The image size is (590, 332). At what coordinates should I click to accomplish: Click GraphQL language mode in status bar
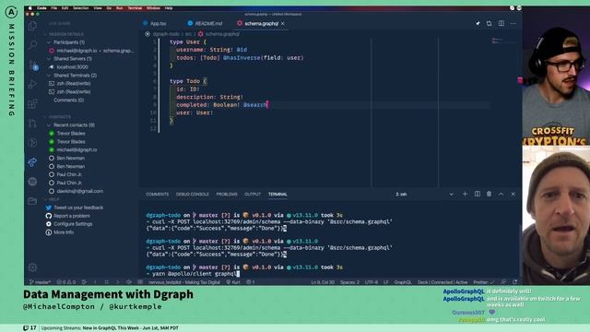coord(403,282)
